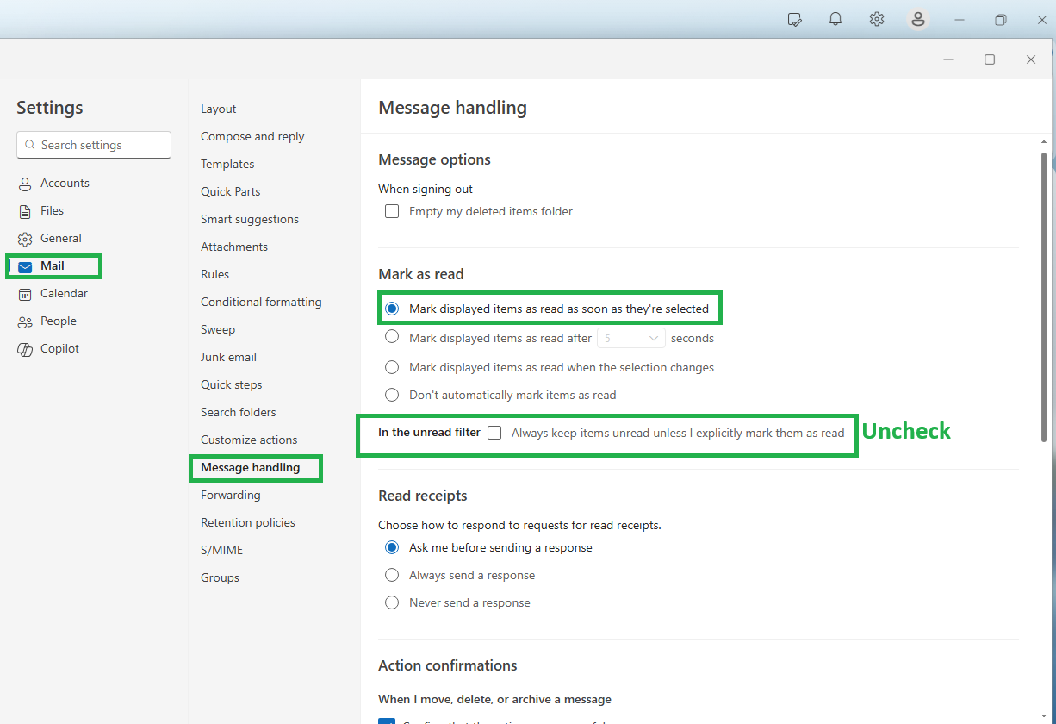The image size is (1056, 724).
Task: Open Sweep settings
Action: [x=218, y=329]
